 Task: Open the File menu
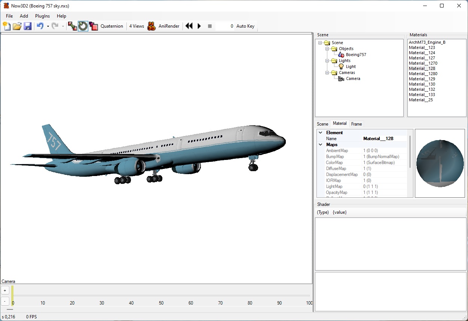[9, 16]
